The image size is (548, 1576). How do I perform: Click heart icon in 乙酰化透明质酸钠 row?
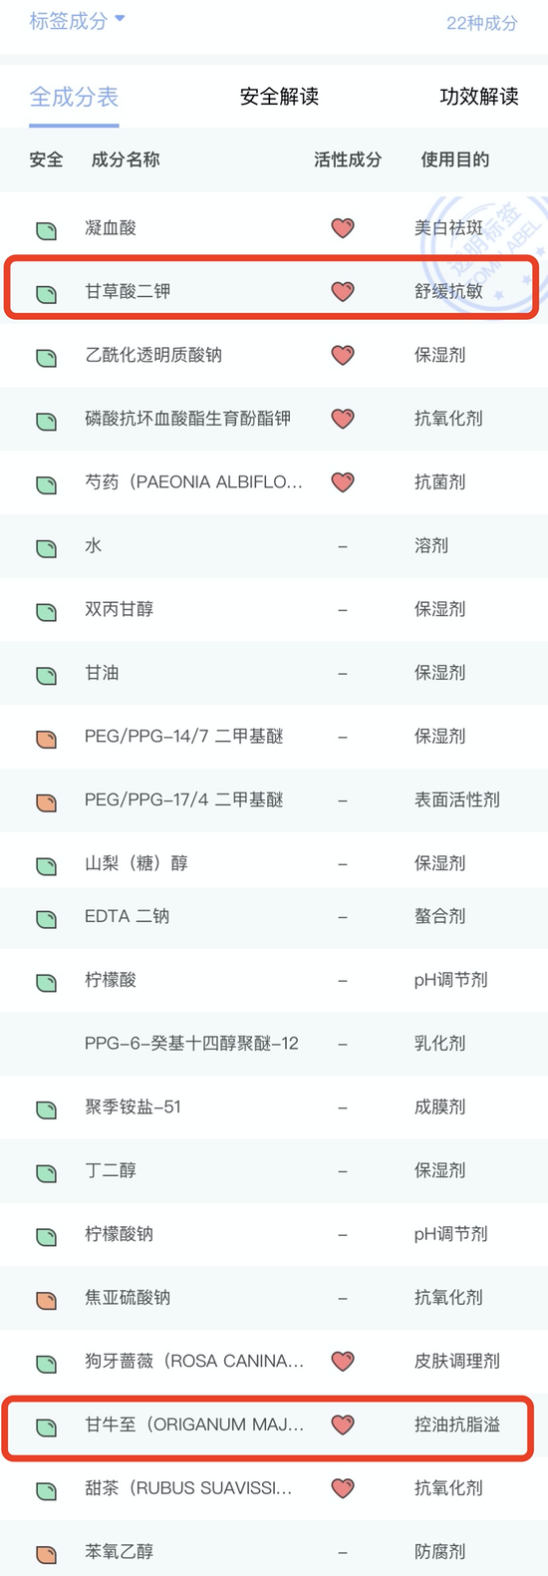[343, 355]
